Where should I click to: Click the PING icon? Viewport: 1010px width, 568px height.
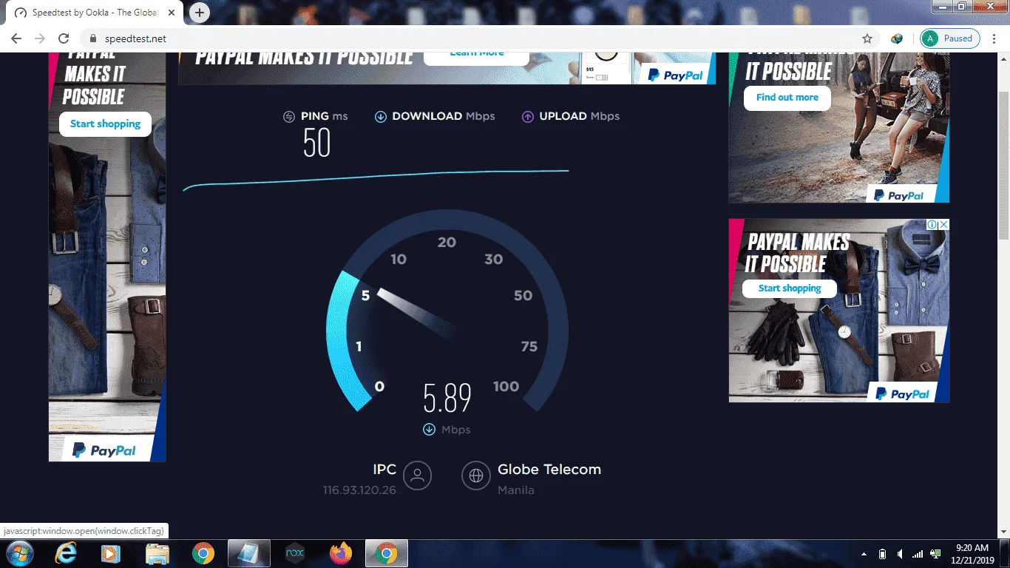289,117
